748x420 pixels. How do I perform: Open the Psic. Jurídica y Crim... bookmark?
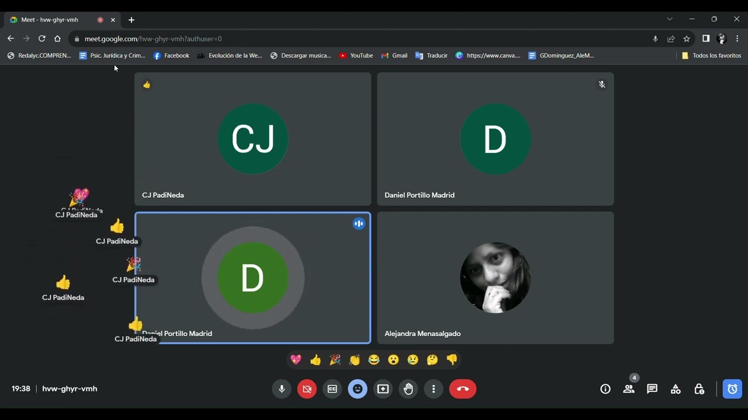112,55
